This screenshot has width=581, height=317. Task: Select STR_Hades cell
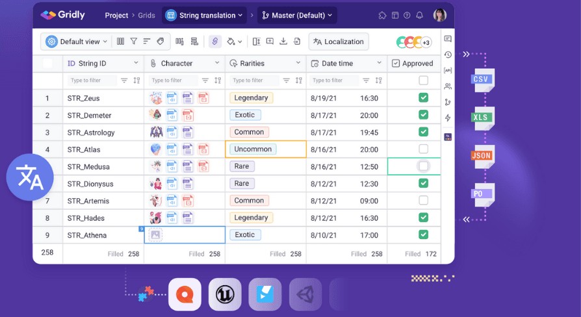click(x=103, y=218)
